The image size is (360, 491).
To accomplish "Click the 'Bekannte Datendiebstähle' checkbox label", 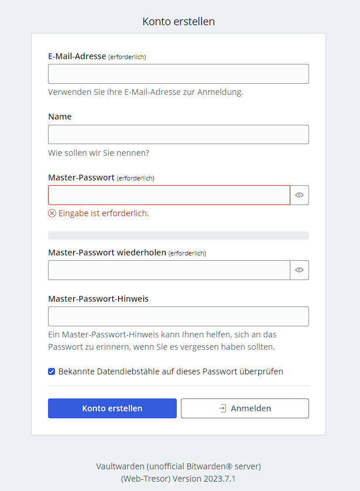I will click(170, 371).
